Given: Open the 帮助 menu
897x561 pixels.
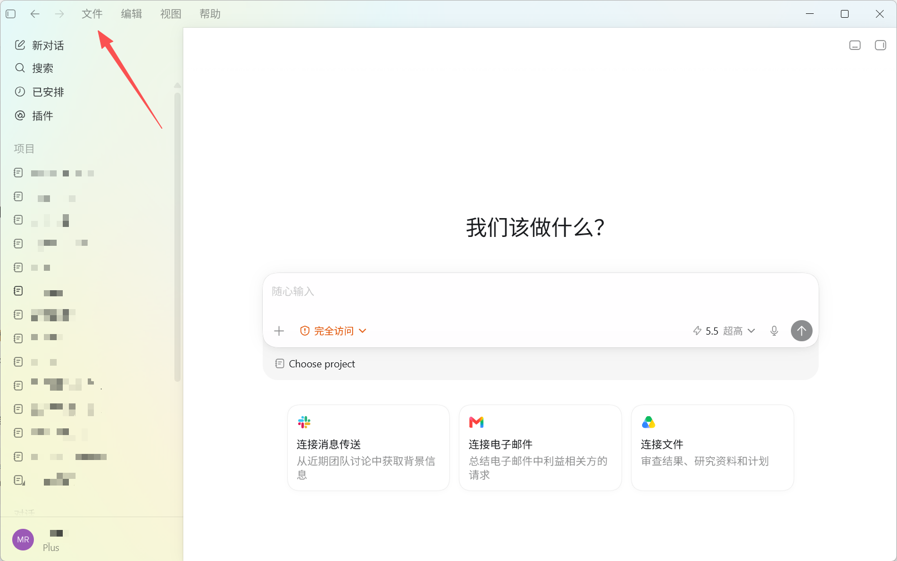Looking at the screenshot, I should click(210, 14).
